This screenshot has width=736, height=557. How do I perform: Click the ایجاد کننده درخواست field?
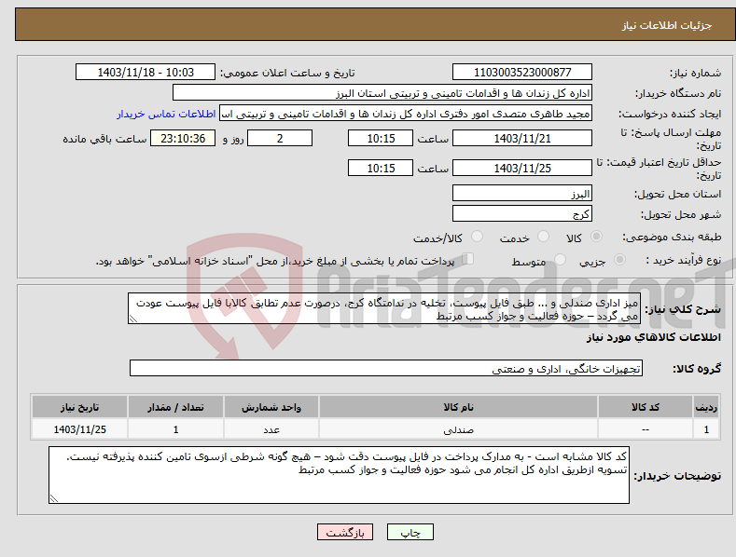click(406, 114)
